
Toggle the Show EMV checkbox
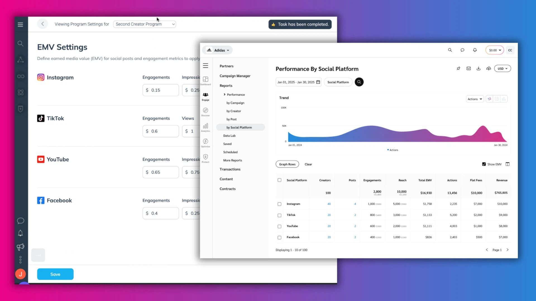pyautogui.click(x=484, y=164)
